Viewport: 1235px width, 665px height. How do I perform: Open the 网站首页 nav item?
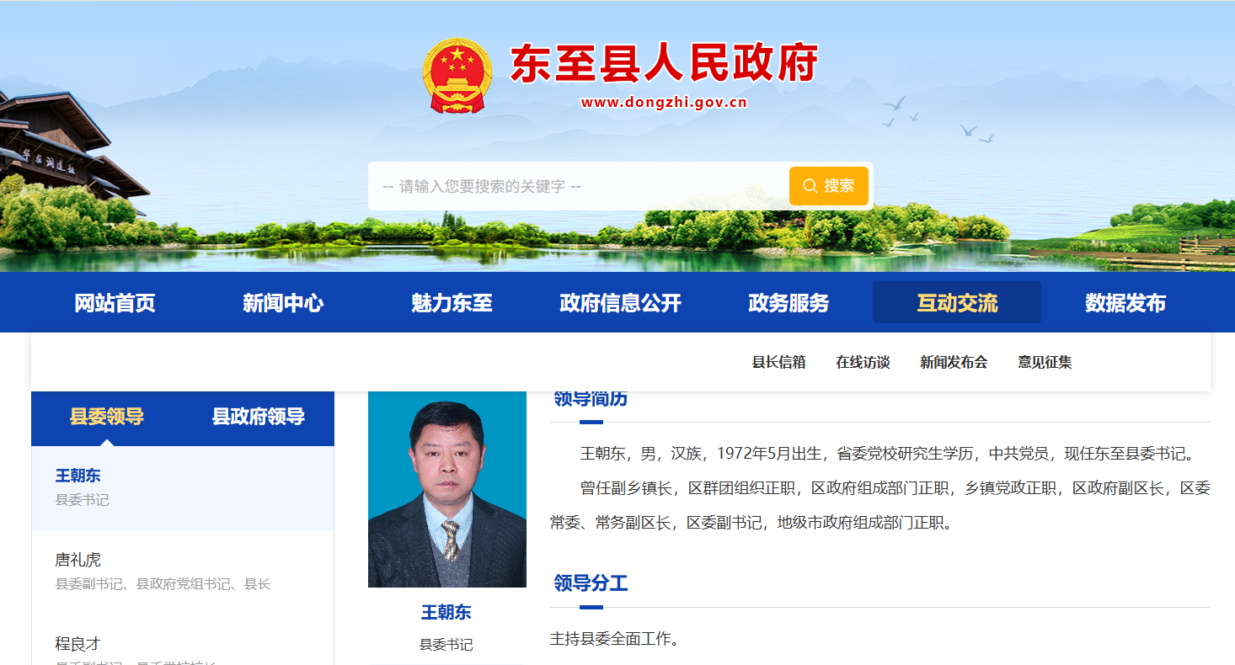[115, 303]
